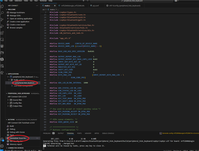This screenshot has height=151, width=199.
Task: Click the Debug action icon
Action: click(8, 129)
